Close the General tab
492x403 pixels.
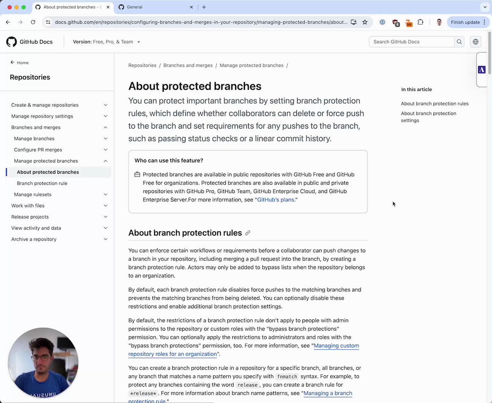pos(191,7)
